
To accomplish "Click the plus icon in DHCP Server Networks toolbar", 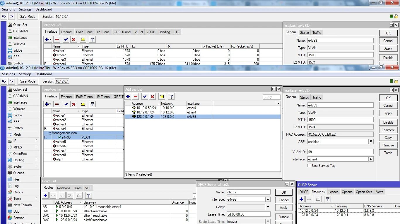I will click(301, 199).
